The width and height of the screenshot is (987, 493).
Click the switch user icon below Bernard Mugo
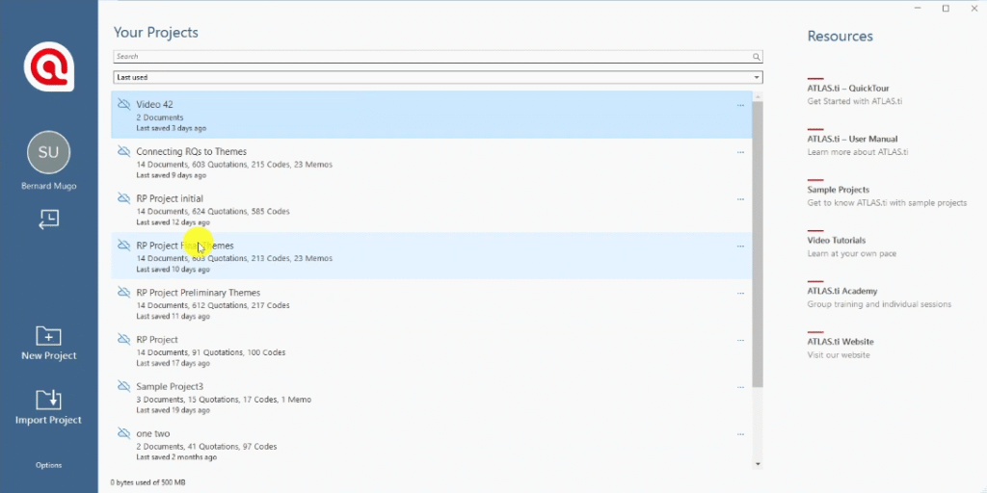pyautogui.click(x=48, y=220)
